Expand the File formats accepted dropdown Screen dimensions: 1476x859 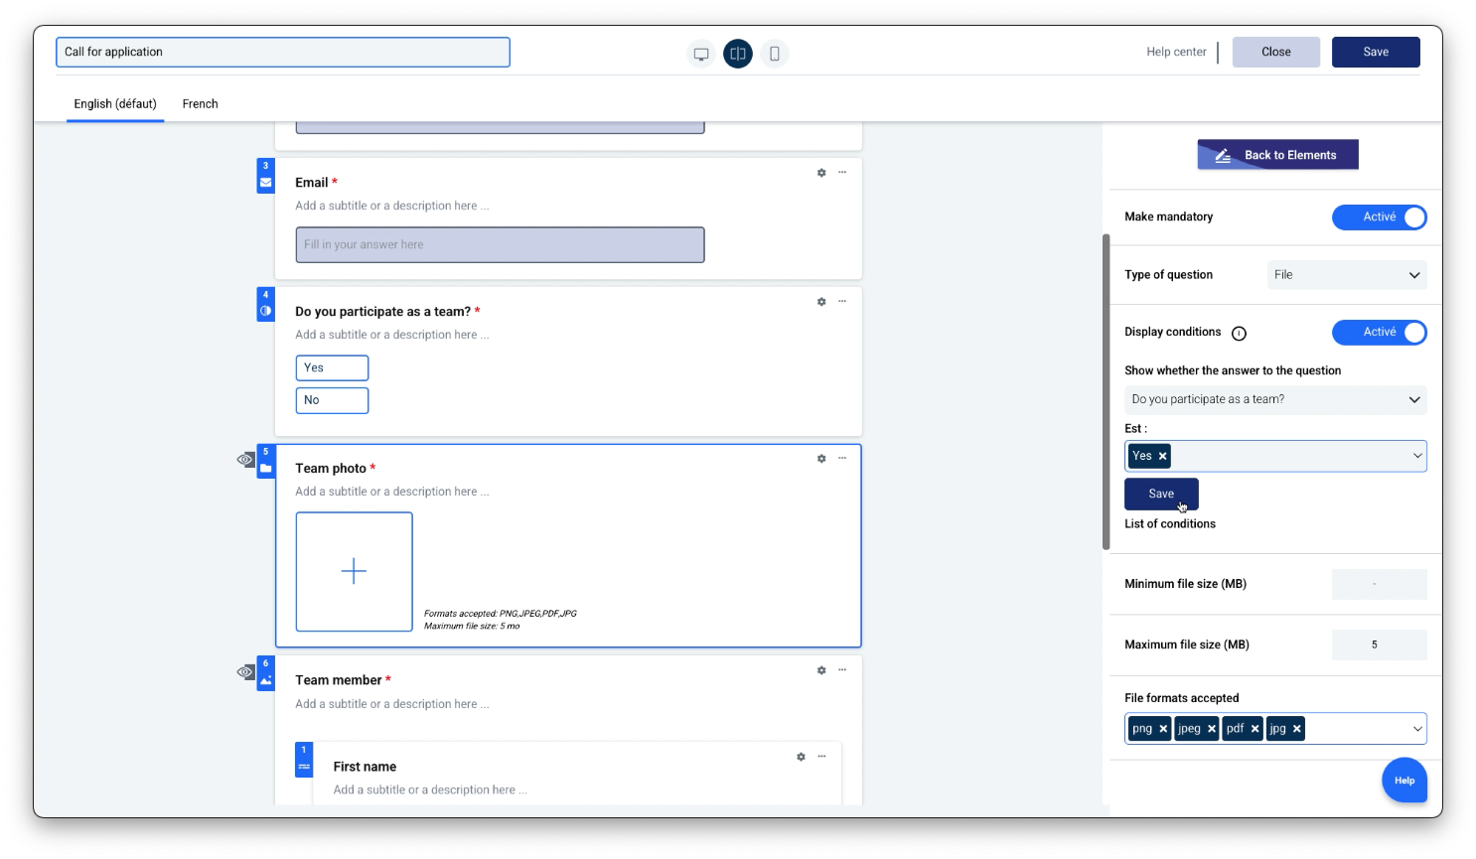click(1417, 729)
